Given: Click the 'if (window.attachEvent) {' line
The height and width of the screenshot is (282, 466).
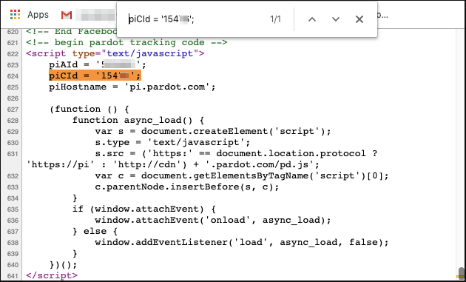Looking at the screenshot, I should [143, 209].
